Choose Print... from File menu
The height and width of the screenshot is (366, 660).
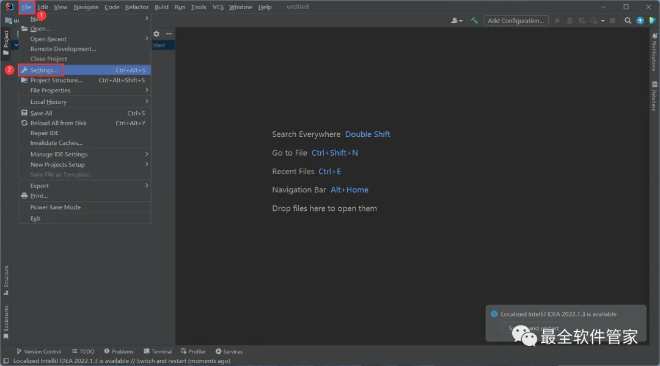[x=84, y=196]
